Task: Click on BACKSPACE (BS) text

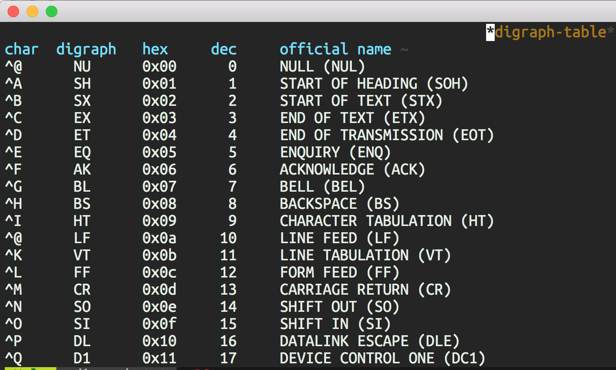Action: [340, 204]
